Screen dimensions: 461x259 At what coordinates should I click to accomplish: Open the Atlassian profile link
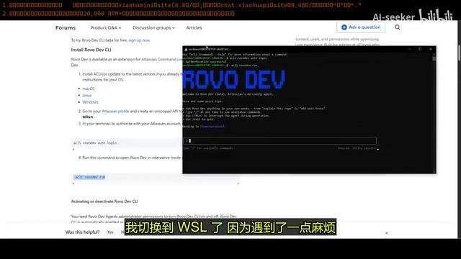pos(115,111)
